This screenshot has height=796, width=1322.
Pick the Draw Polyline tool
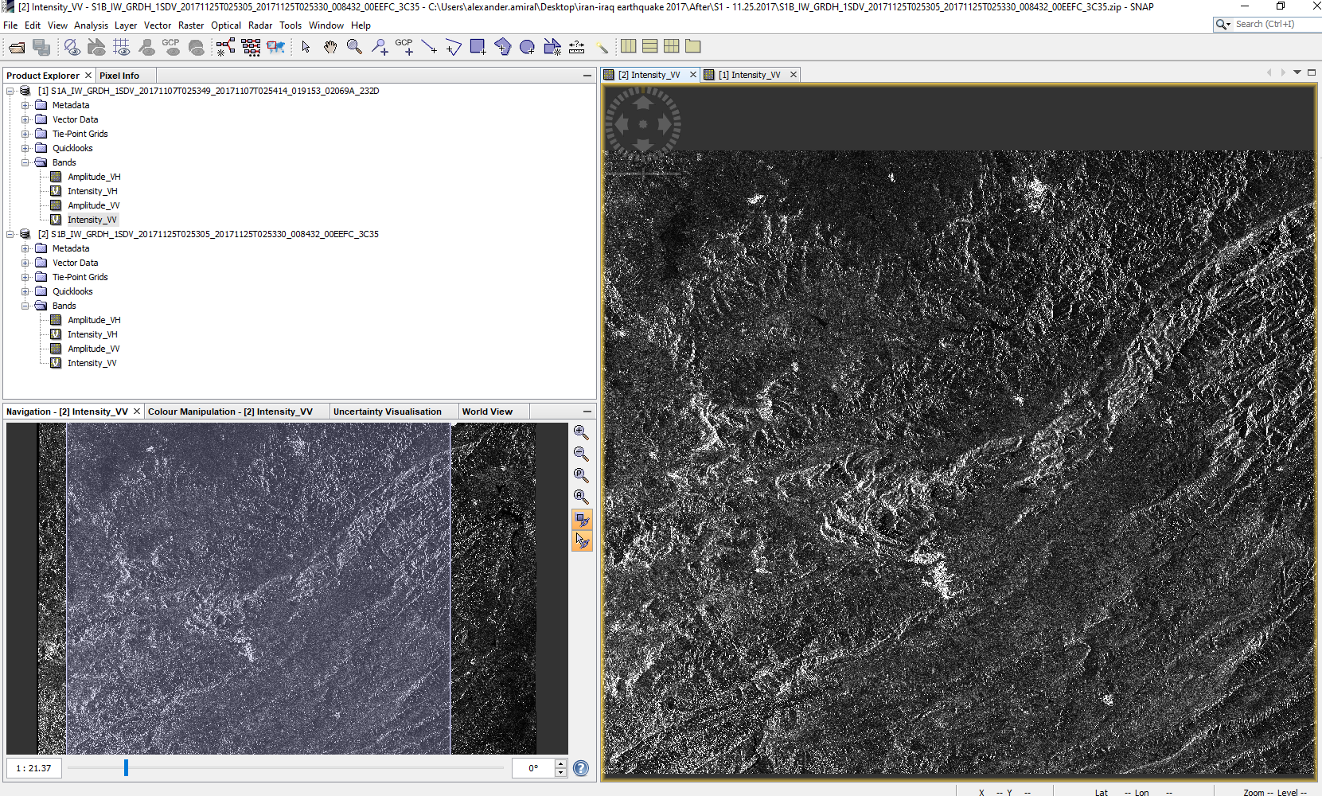pos(429,48)
